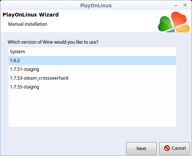The width and height of the screenshot is (192, 156).
Task: Click the orange petal of the logo
Action: pyautogui.click(x=183, y=28)
